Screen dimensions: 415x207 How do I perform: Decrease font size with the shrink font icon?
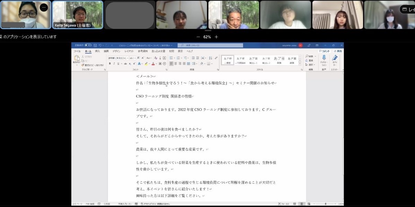pyautogui.click(x=143, y=58)
